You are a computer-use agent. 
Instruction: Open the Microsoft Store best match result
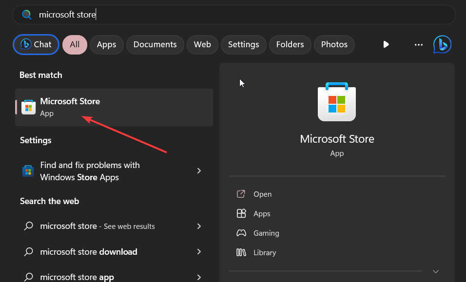pyautogui.click(x=114, y=107)
